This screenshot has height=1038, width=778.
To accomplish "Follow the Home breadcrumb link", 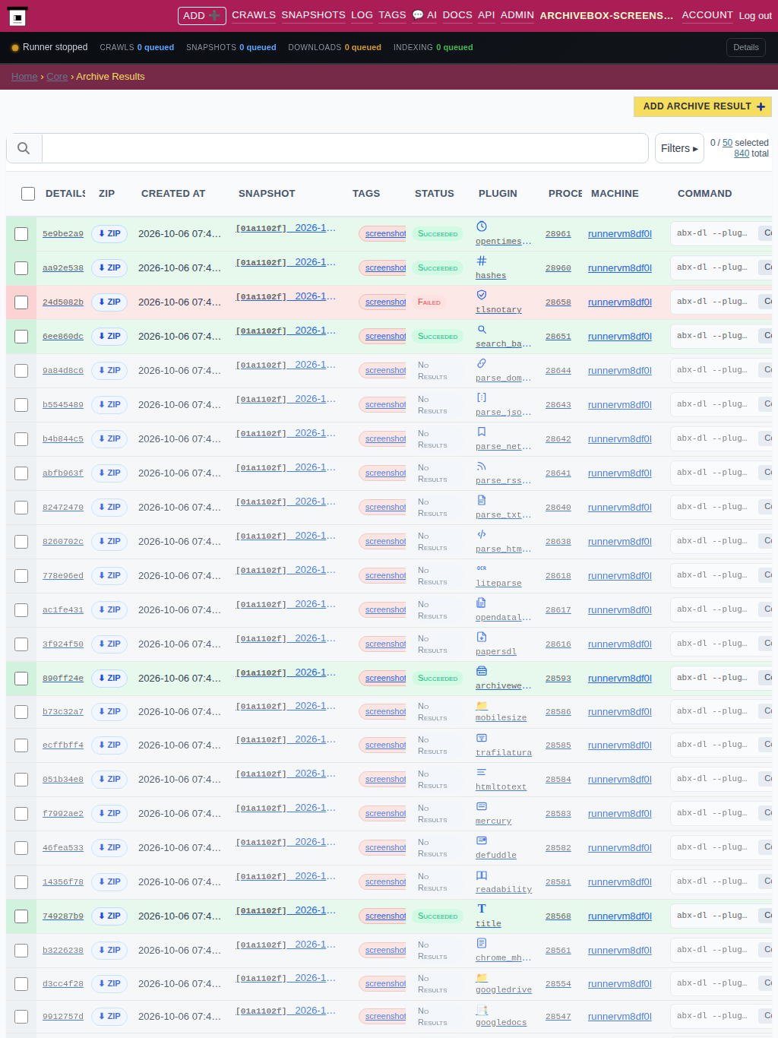I will click(x=24, y=77).
